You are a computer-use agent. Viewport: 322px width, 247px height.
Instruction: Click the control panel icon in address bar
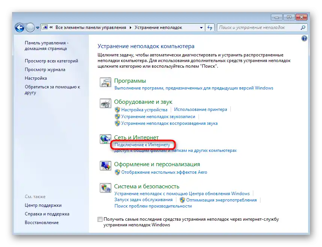45,27
